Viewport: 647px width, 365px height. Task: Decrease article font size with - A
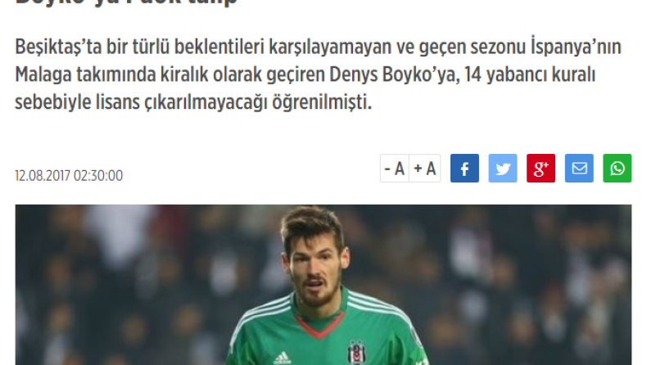[395, 169]
